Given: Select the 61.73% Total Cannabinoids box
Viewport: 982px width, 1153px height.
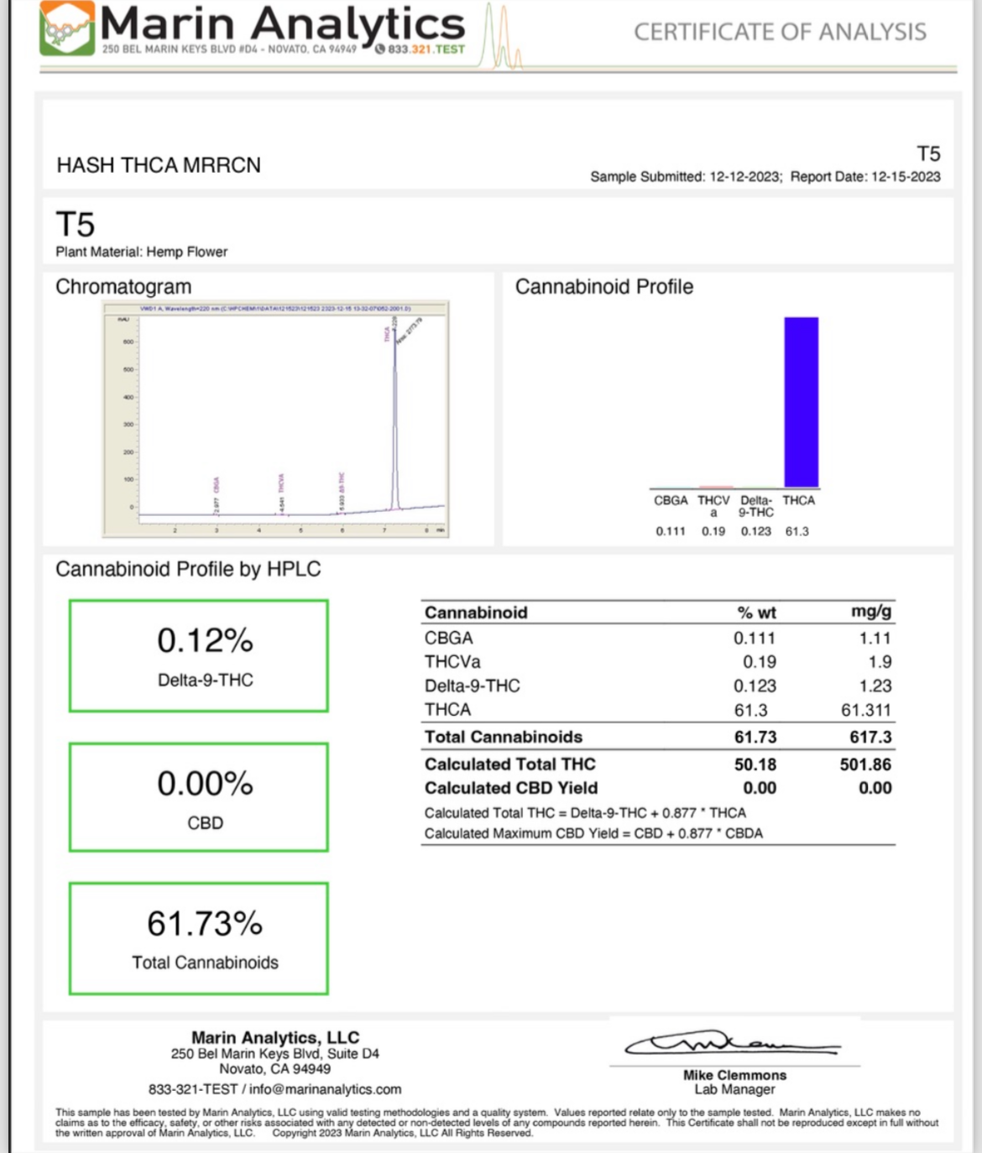Looking at the screenshot, I should 199,938.
